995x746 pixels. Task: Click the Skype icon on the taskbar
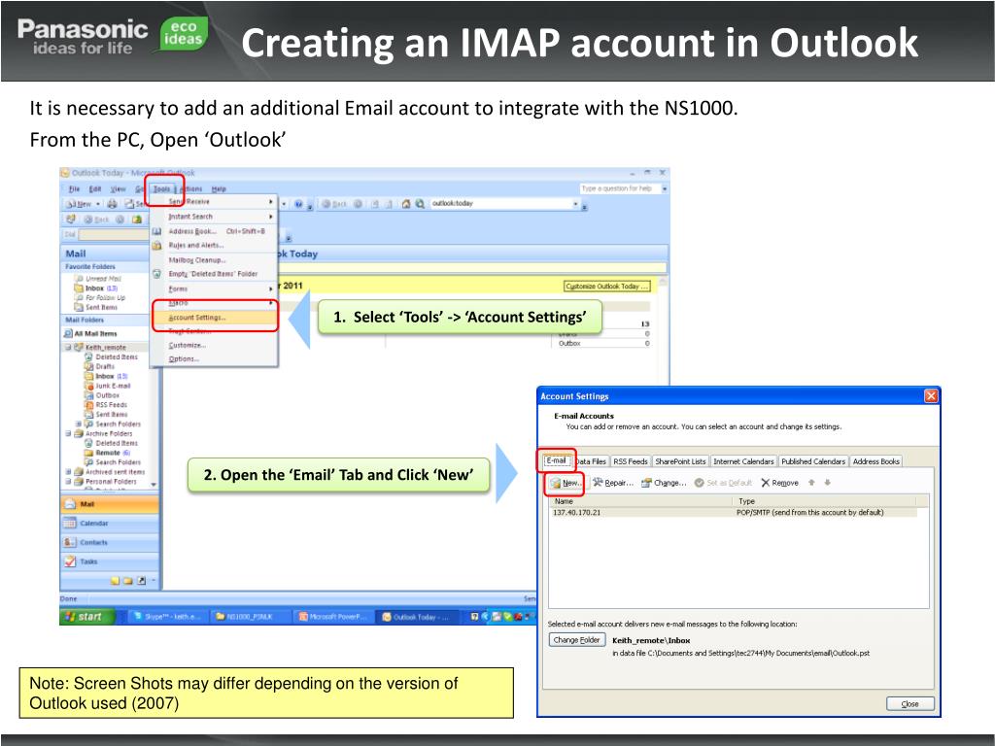[138, 617]
